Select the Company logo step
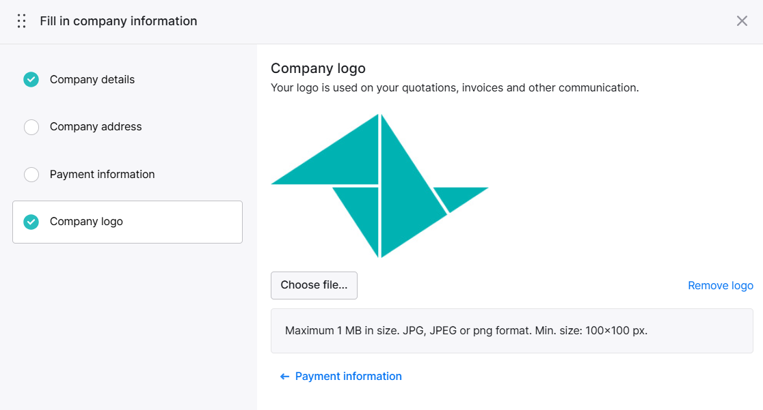763x410 pixels. point(127,222)
